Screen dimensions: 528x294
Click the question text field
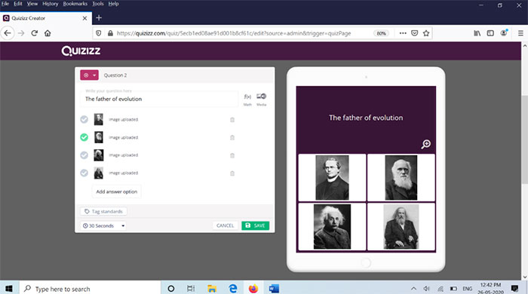(159, 99)
